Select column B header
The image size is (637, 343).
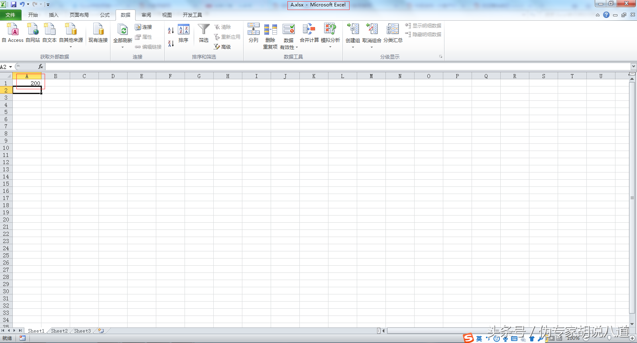[55, 76]
